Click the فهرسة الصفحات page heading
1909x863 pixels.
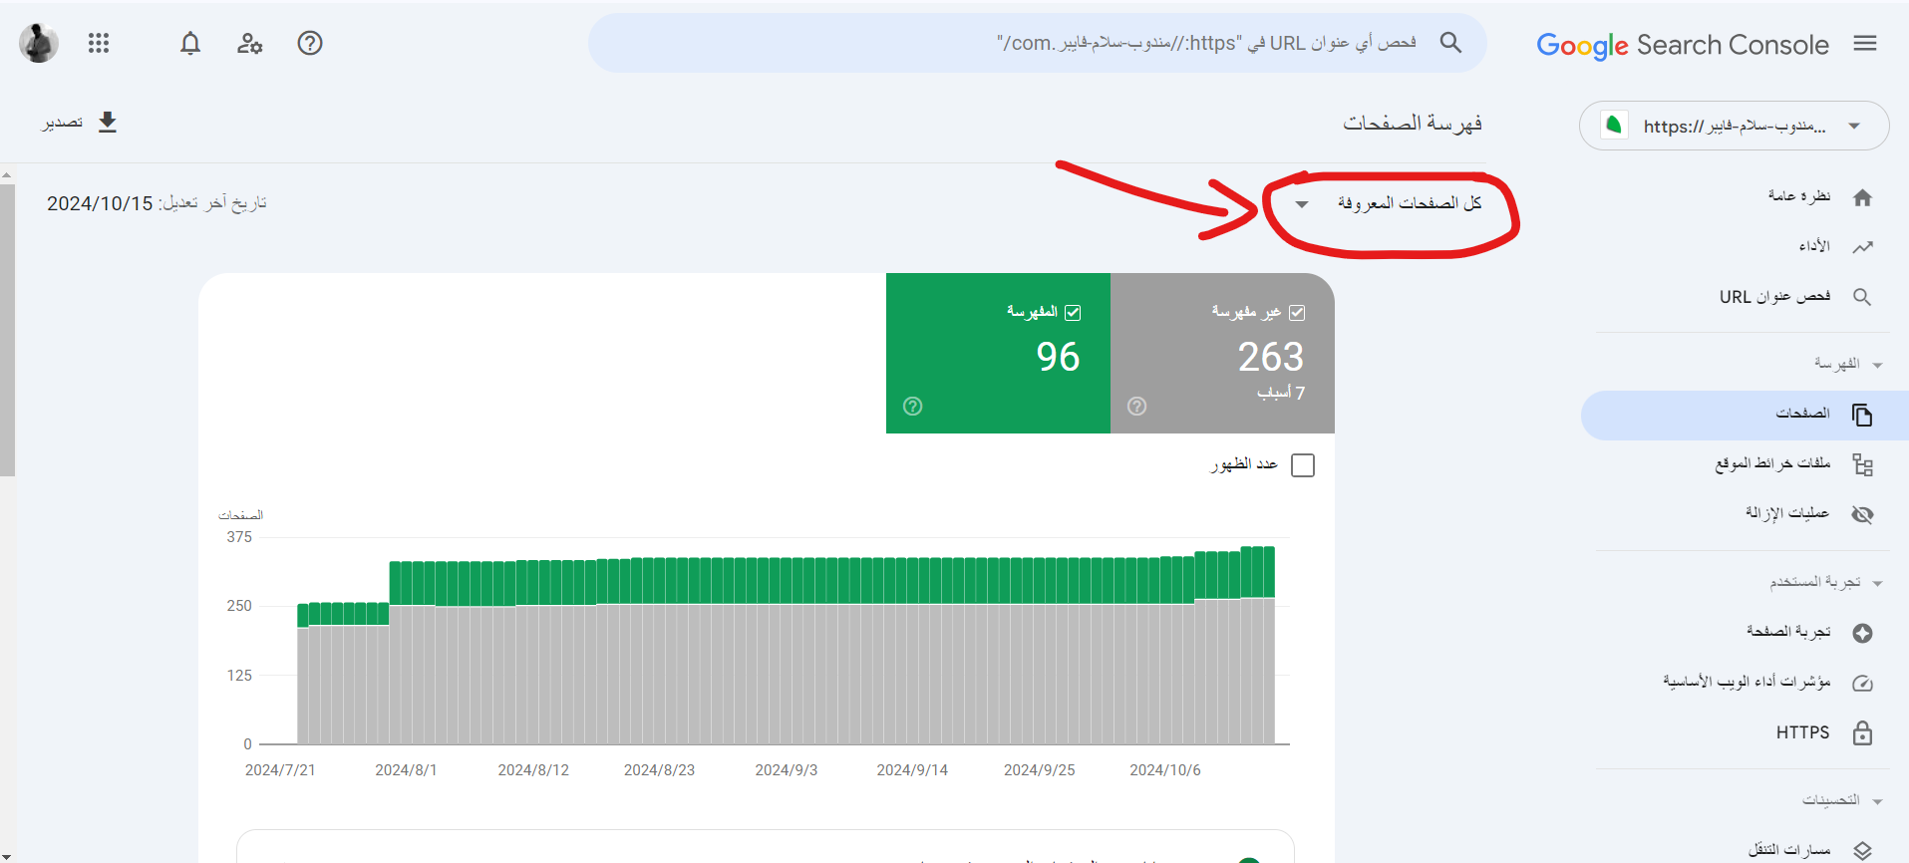(1413, 123)
